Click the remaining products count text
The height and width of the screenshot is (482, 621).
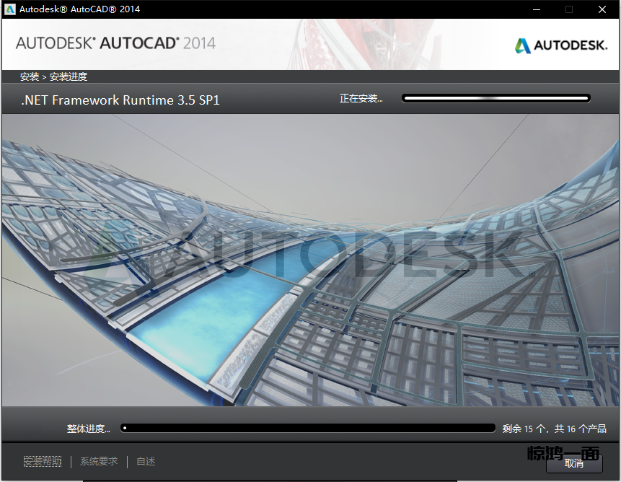click(x=554, y=429)
